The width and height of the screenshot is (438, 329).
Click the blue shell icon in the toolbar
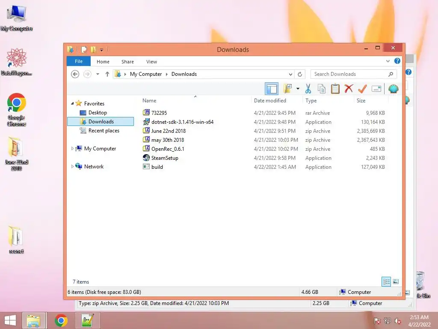[x=394, y=89]
